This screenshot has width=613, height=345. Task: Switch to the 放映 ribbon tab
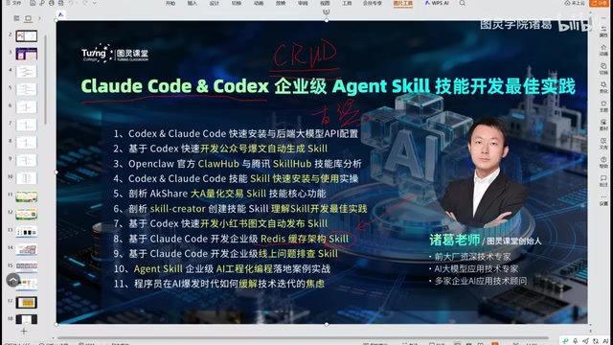281,3
